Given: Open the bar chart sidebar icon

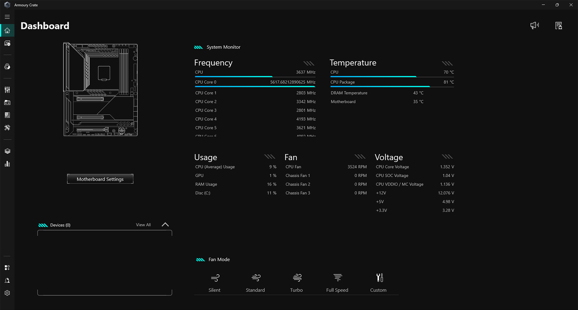Looking at the screenshot, I should [x=7, y=164].
